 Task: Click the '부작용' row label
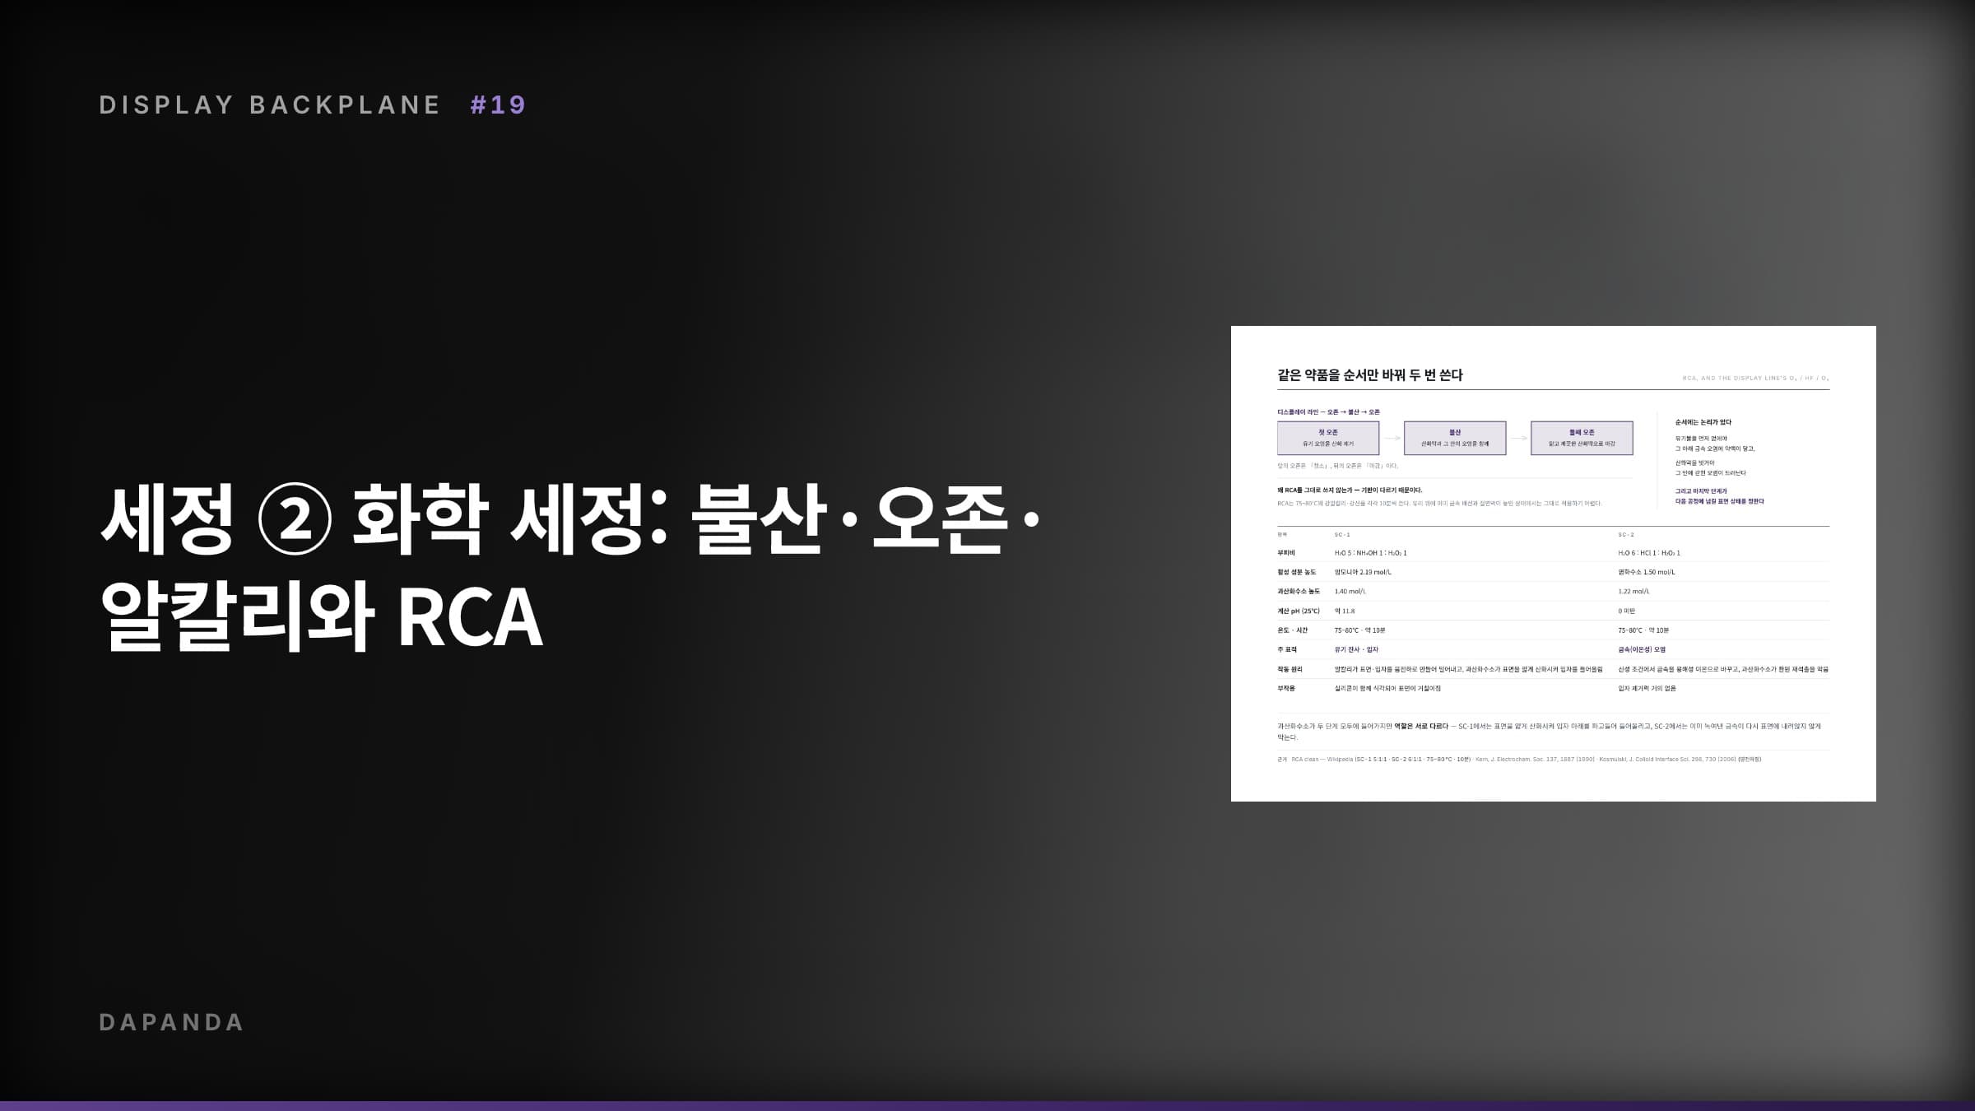(x=1286, y=688)
